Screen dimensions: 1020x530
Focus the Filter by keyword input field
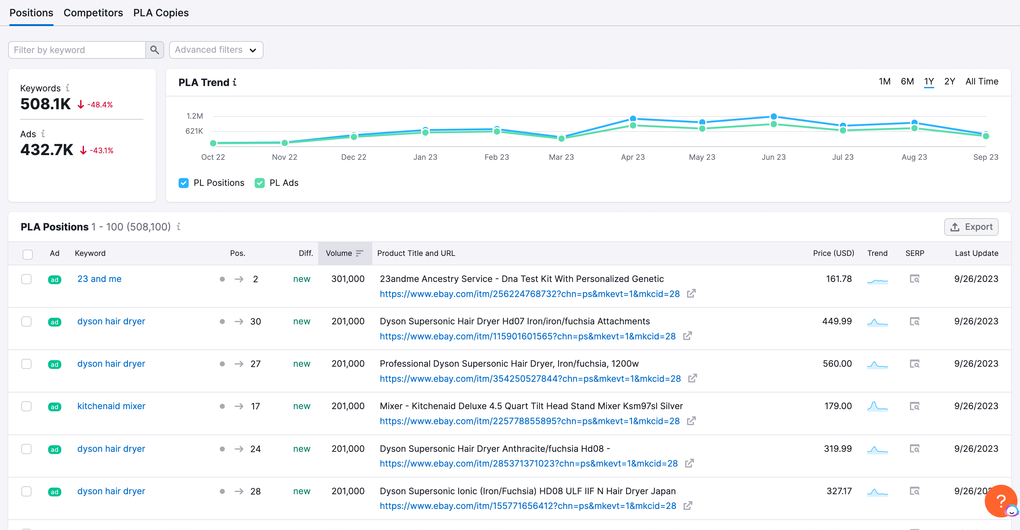(x=77, y=50)
